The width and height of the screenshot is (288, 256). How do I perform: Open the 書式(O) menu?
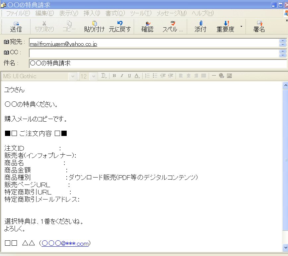115,13
